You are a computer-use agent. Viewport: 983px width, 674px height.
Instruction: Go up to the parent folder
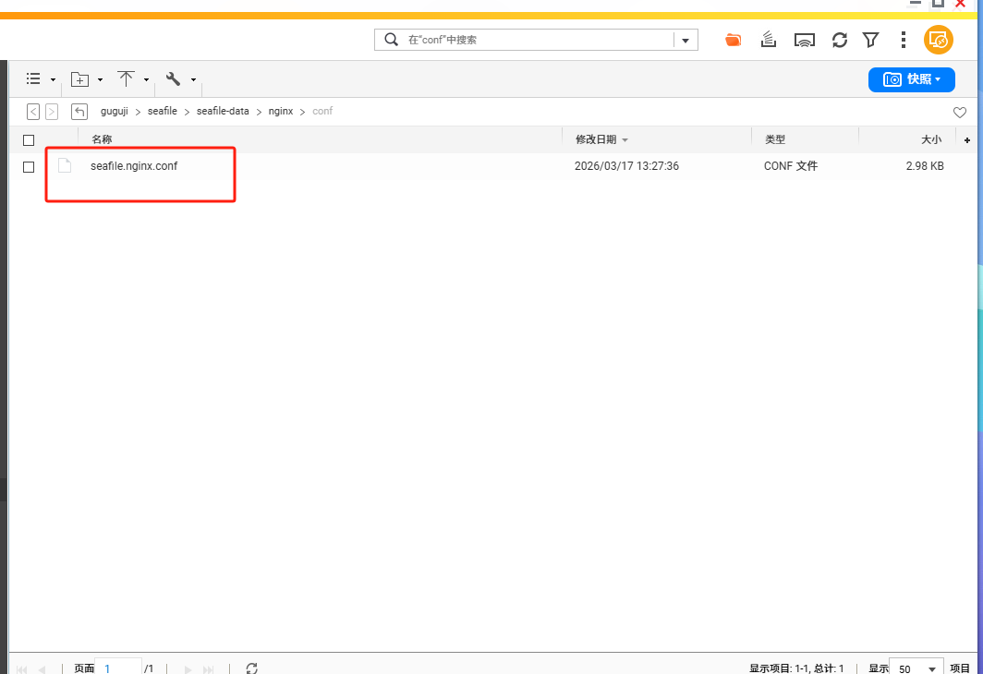coord(79,111)
